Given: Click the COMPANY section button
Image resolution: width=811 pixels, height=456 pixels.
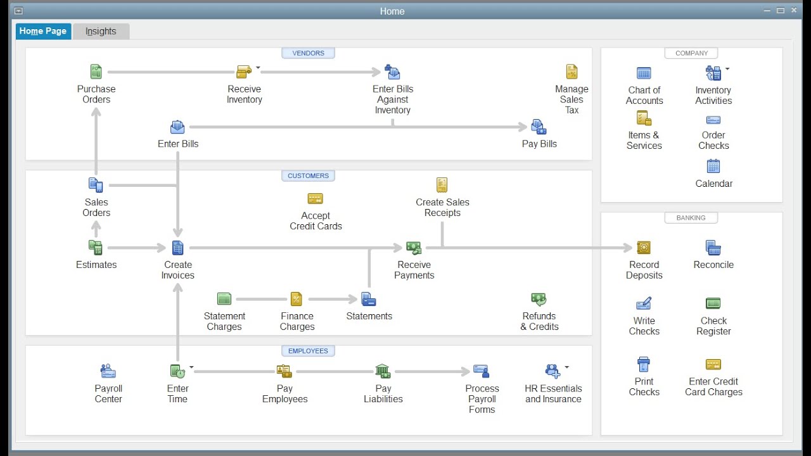Looking at the screenshot, I should [691, 53].
